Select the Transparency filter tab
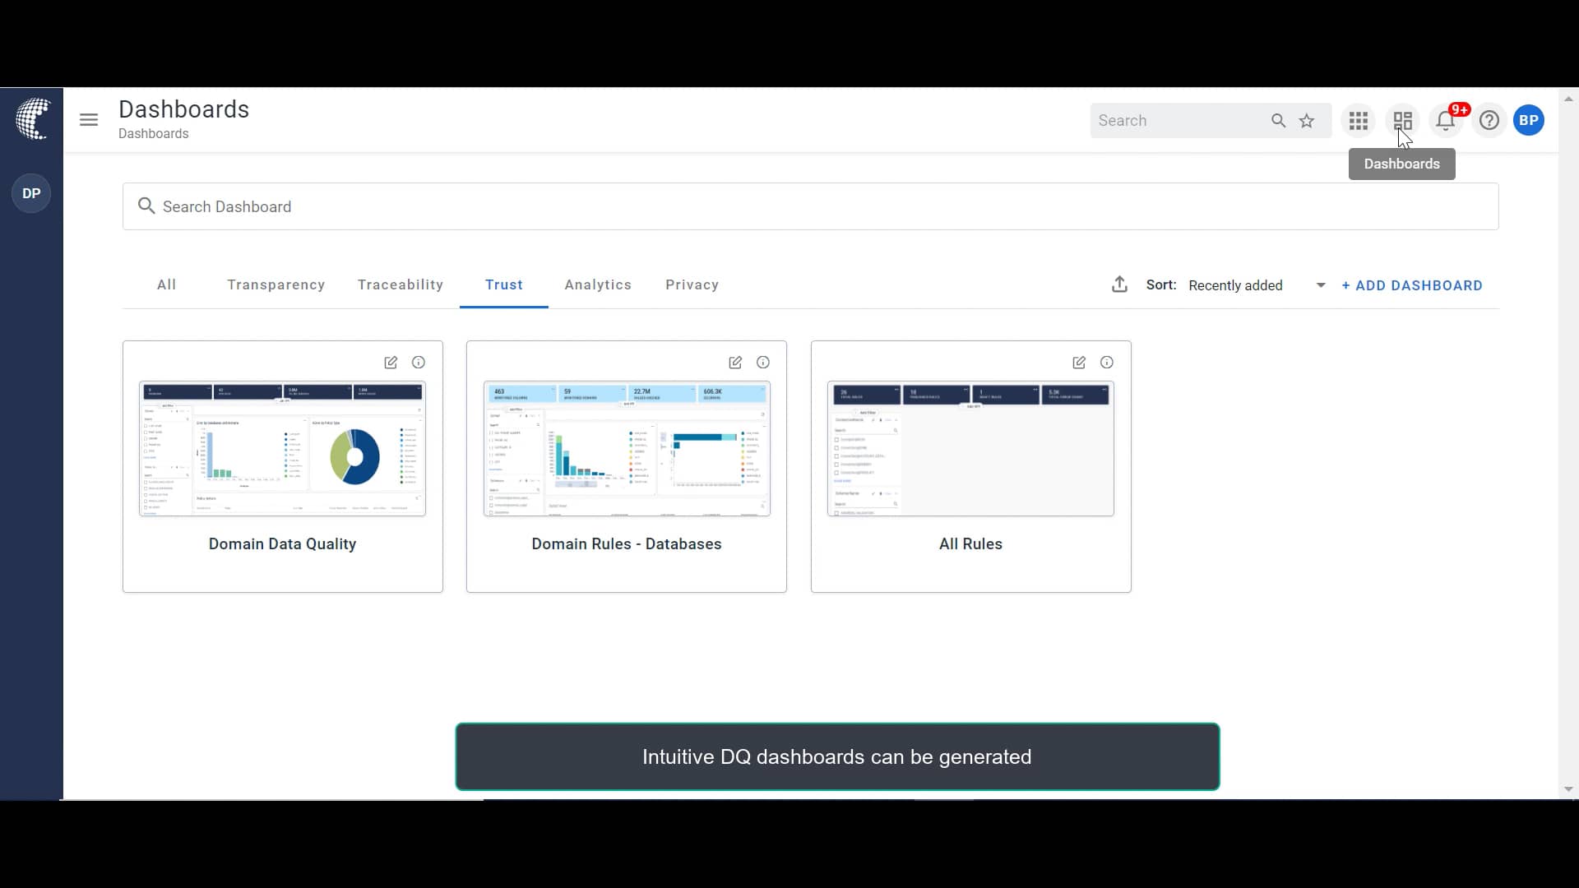1579x888 pixels. (x=276, y=284)
